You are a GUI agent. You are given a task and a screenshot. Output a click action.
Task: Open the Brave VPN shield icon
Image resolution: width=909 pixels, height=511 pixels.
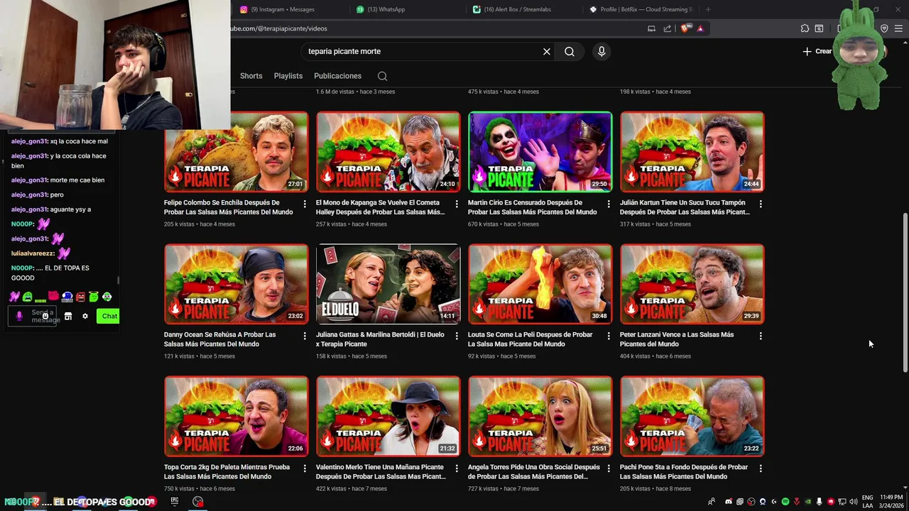(884, 28)
